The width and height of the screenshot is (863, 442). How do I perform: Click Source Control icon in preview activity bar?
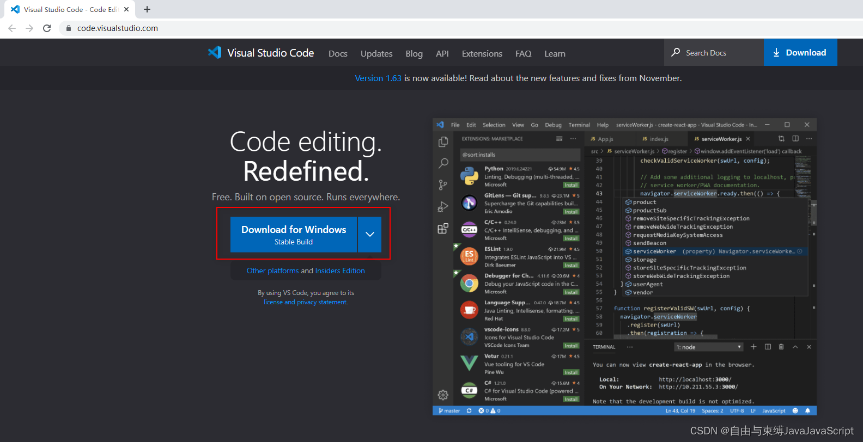(443, 185)
